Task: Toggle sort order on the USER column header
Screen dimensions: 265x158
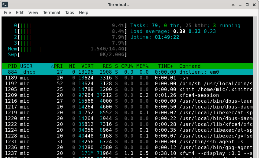Action: point(26,66)
